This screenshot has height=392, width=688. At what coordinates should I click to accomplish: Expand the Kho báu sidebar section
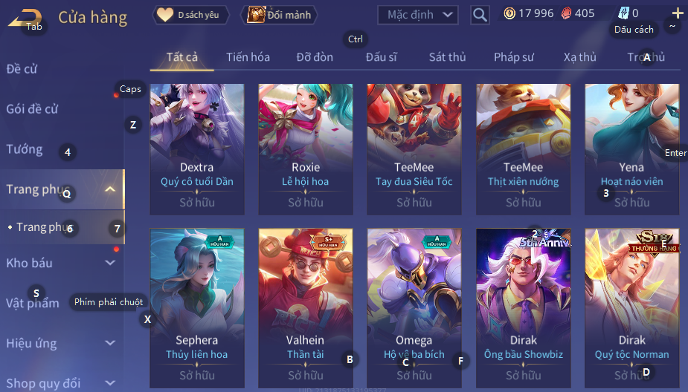click(x=110, y=263)
